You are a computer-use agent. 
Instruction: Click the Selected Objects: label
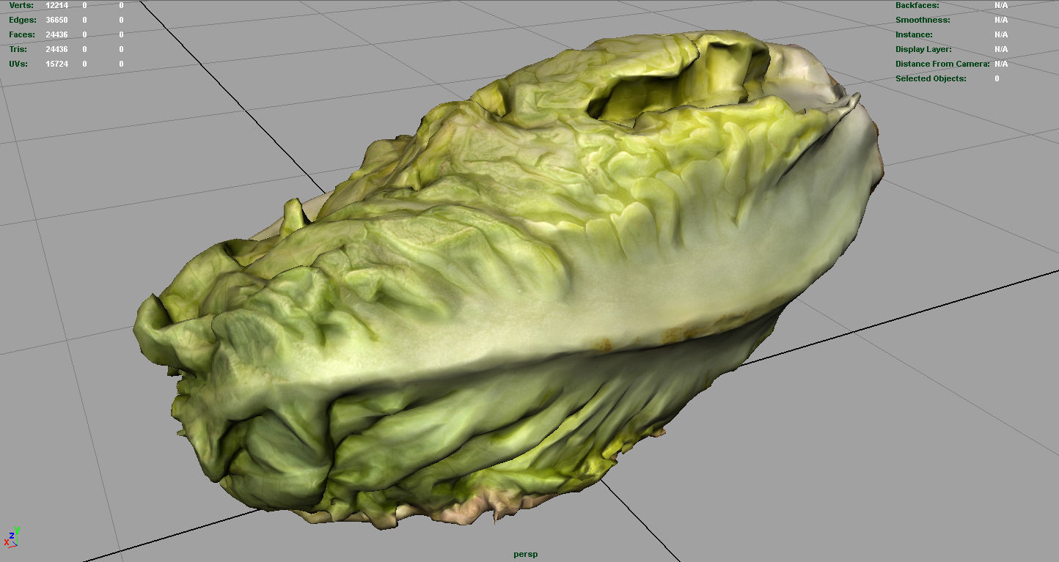tap(931, 78)
